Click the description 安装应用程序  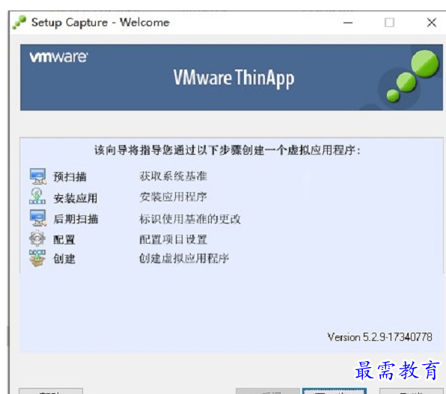click(173, 197)
